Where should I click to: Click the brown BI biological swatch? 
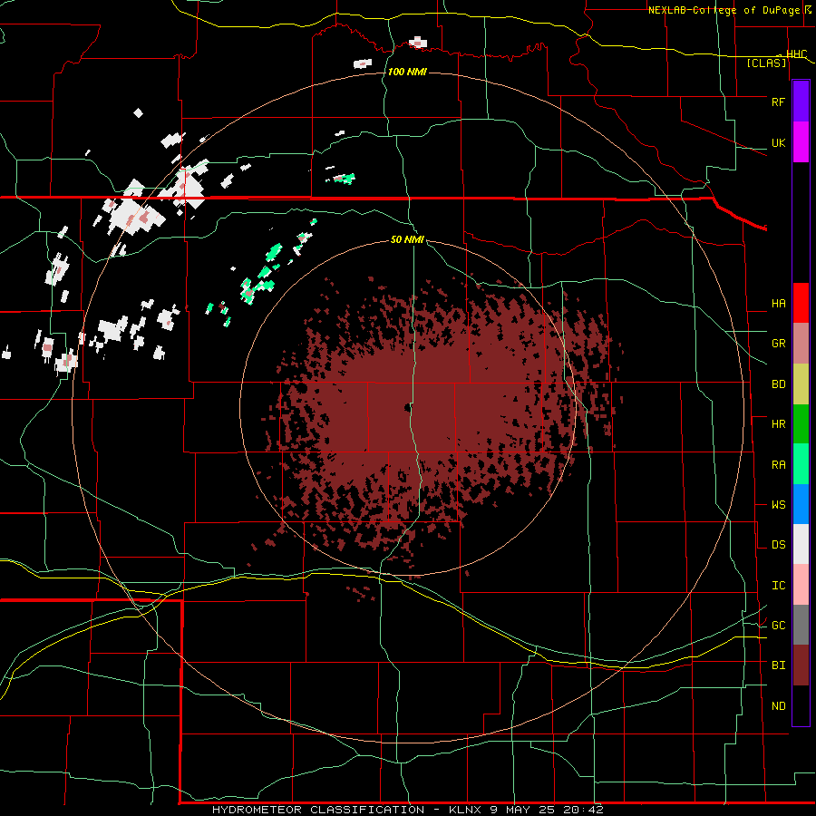[x=801, y=665]
